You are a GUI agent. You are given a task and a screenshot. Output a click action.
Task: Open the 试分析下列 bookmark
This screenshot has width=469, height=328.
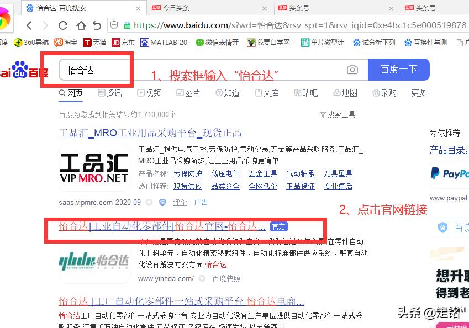(374, 43)
